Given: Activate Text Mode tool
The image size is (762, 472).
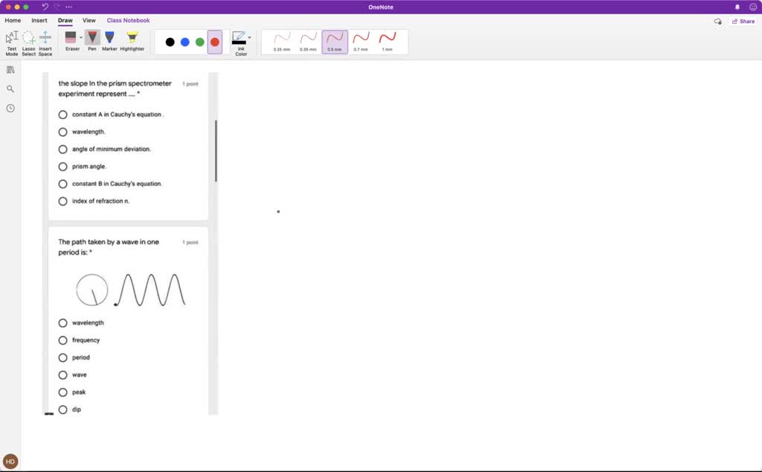Looking at the screenshot, I should pyautogui.click(x=12, y=42).
